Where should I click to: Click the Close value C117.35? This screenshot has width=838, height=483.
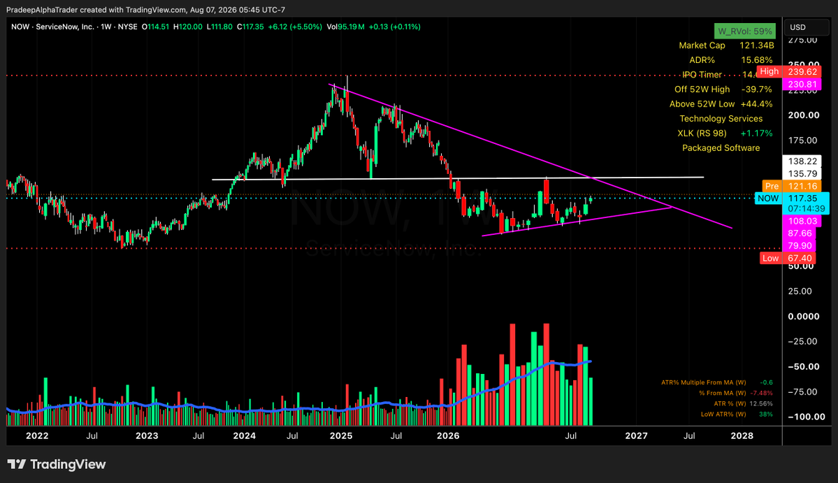pos(251,27)
